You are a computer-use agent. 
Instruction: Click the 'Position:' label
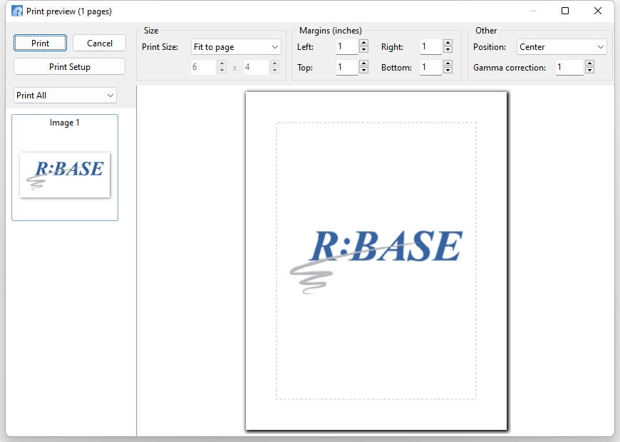point(490,46)
